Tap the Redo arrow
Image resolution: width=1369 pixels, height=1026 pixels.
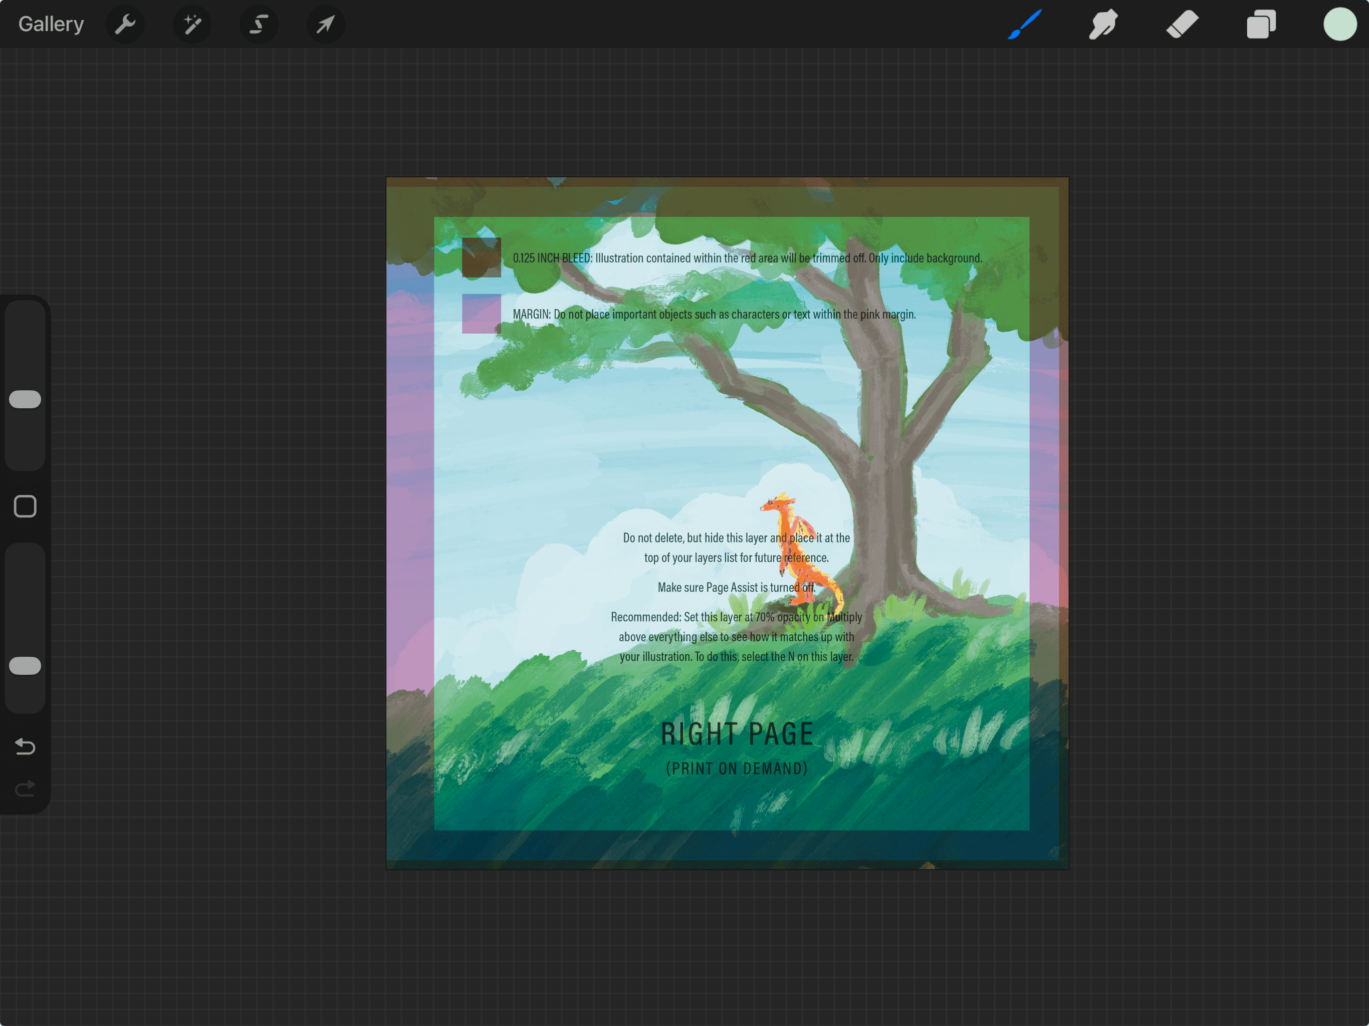coord(25,789)
